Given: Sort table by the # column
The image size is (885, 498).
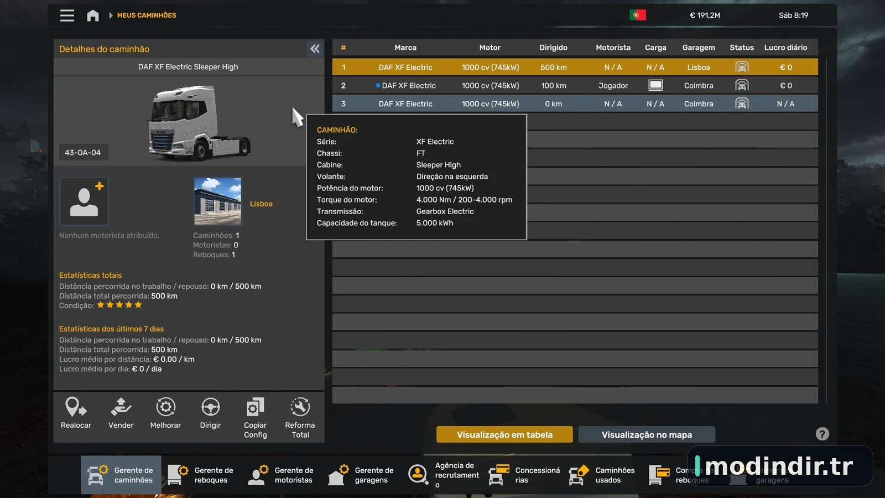Looking at the screenshot, I should pos(343,48).
